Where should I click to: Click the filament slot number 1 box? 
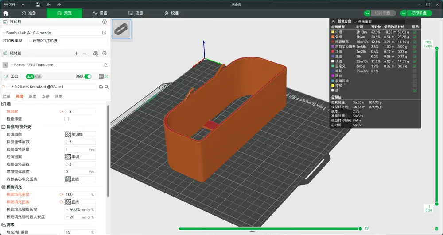(x=5, y=65)
